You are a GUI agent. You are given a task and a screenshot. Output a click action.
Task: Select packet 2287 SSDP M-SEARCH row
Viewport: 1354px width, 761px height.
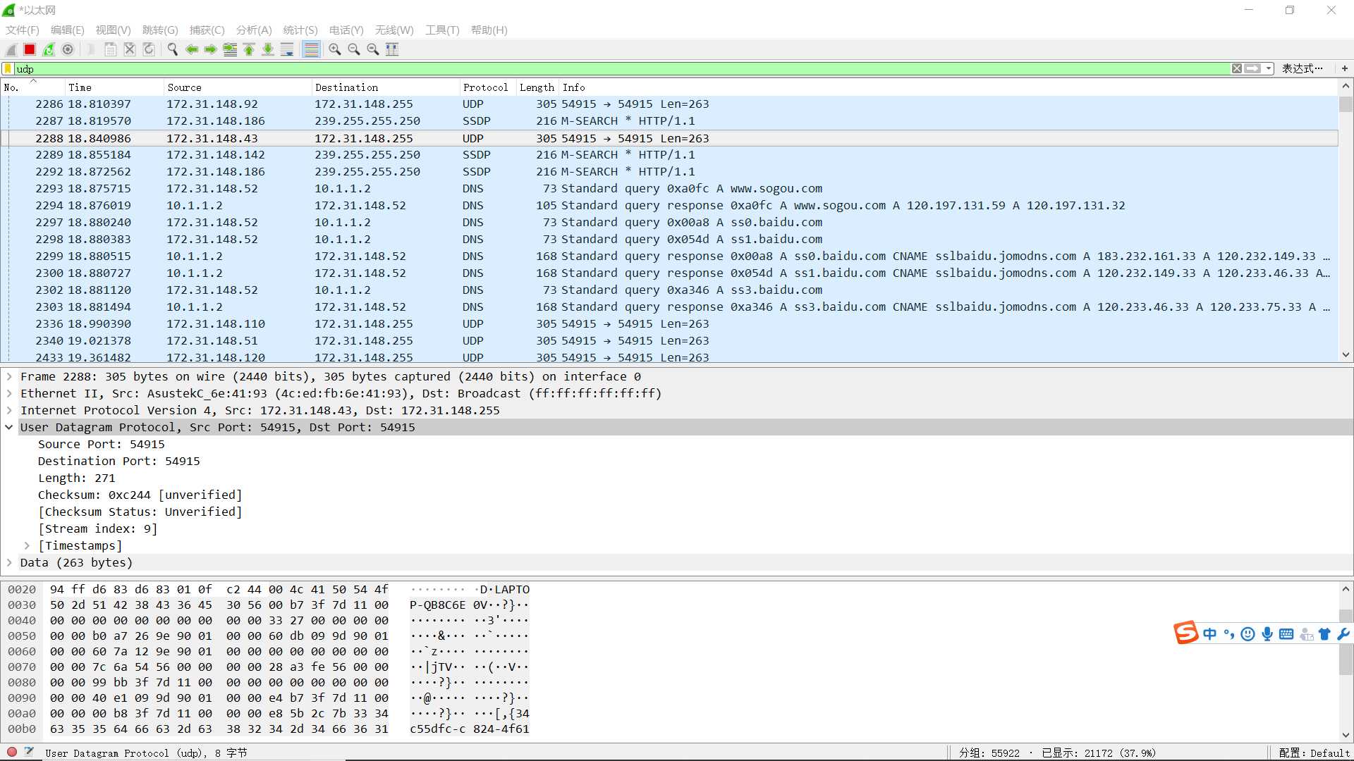pos(670,120)
